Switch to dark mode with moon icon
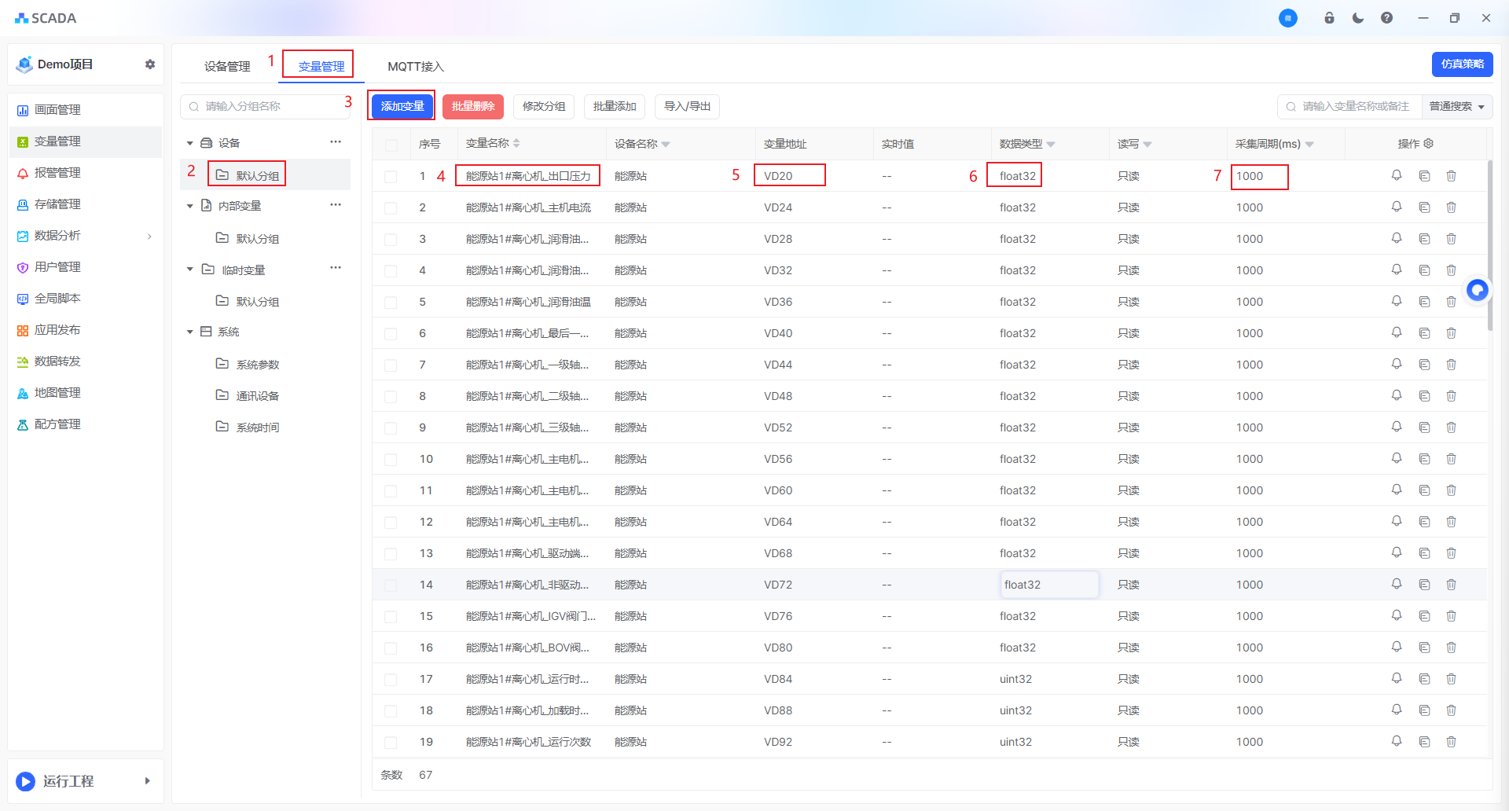Viewport: 1509px width, 811px height. coord(1358,18)
